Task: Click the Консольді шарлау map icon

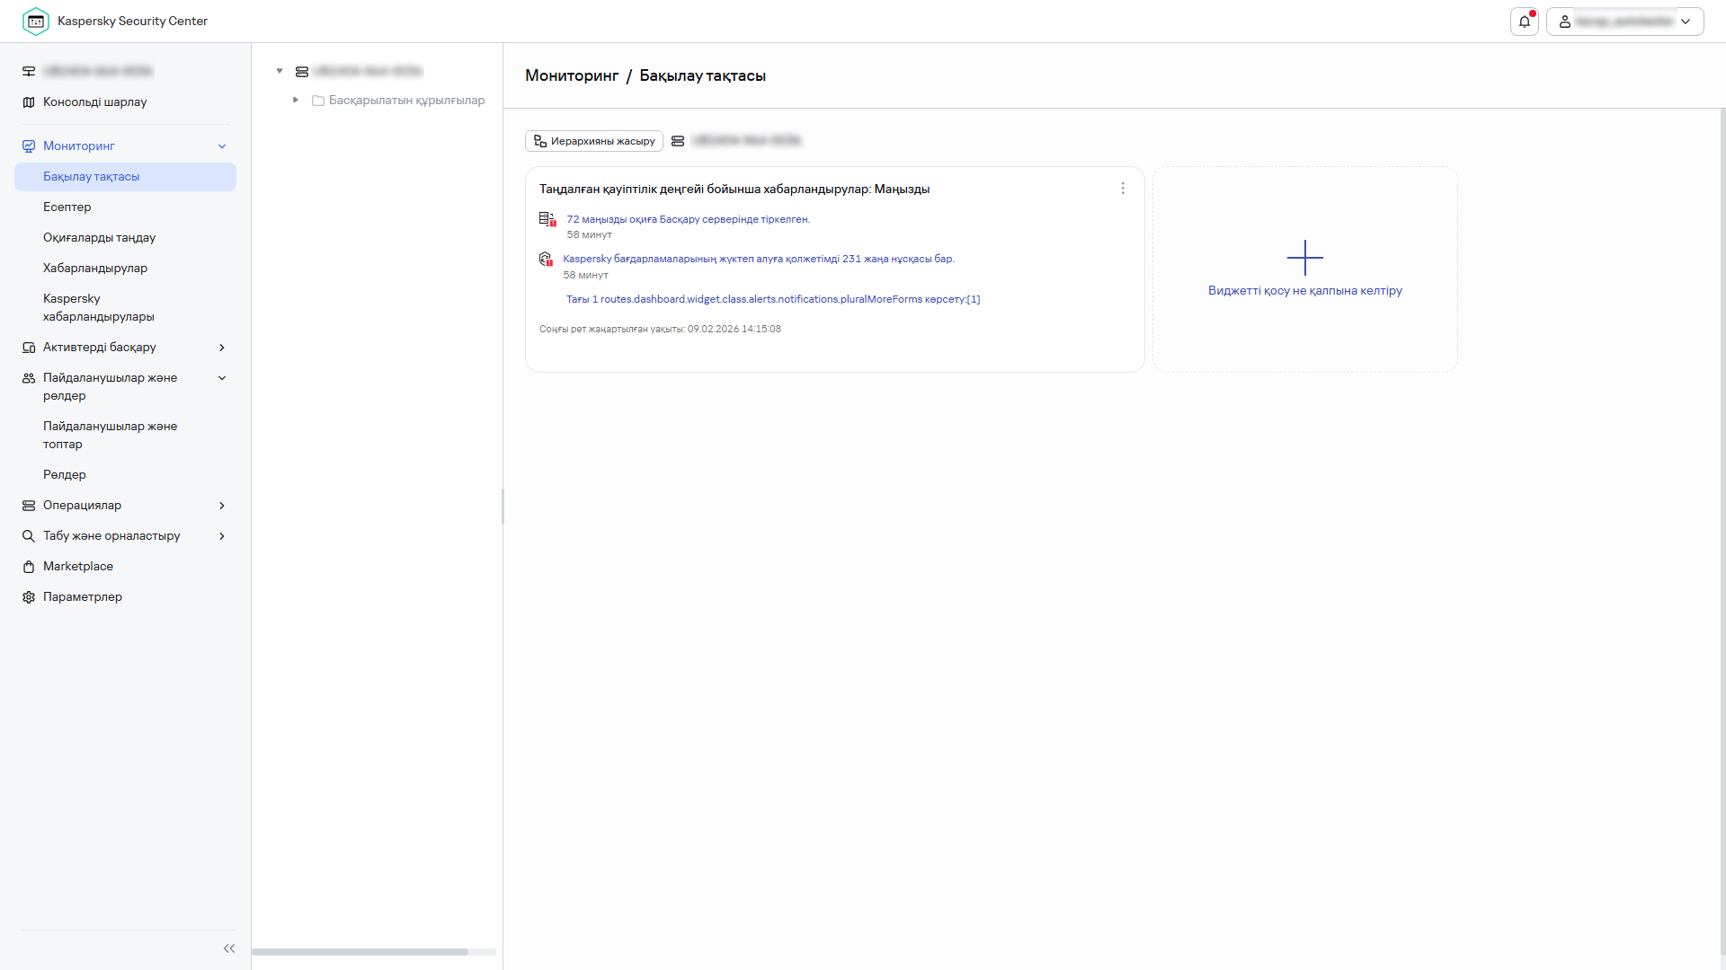Action: click(x=29, y=102)
